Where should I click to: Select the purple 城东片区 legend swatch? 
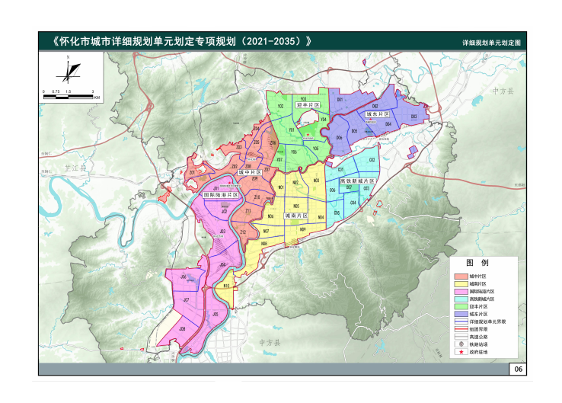click(460, 314)
